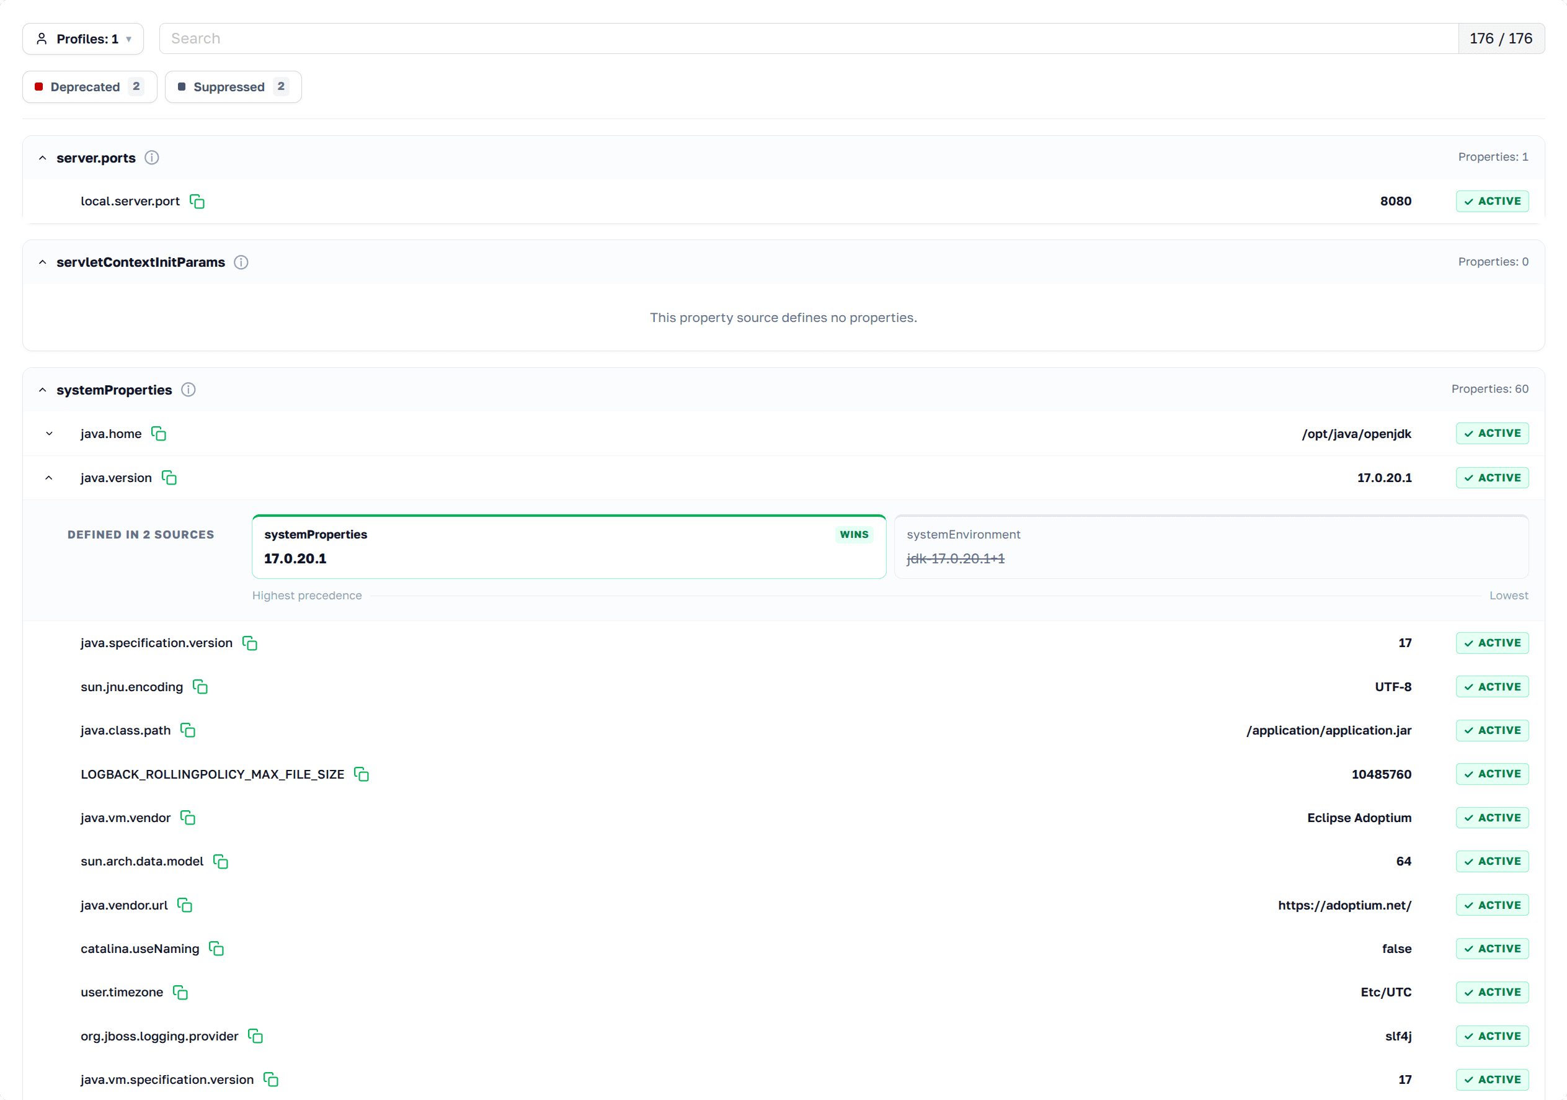Image resolution: width=1567 pixels, height=1100 pixels.
Task: Collapse the servletContextInitParams section
Action: [42, 262]
